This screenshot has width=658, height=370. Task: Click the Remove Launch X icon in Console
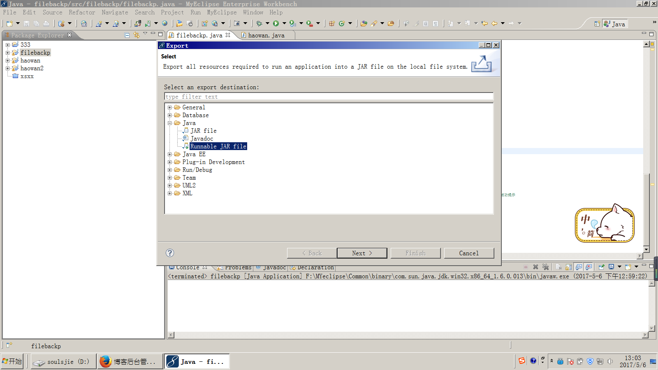pos(535,267)
